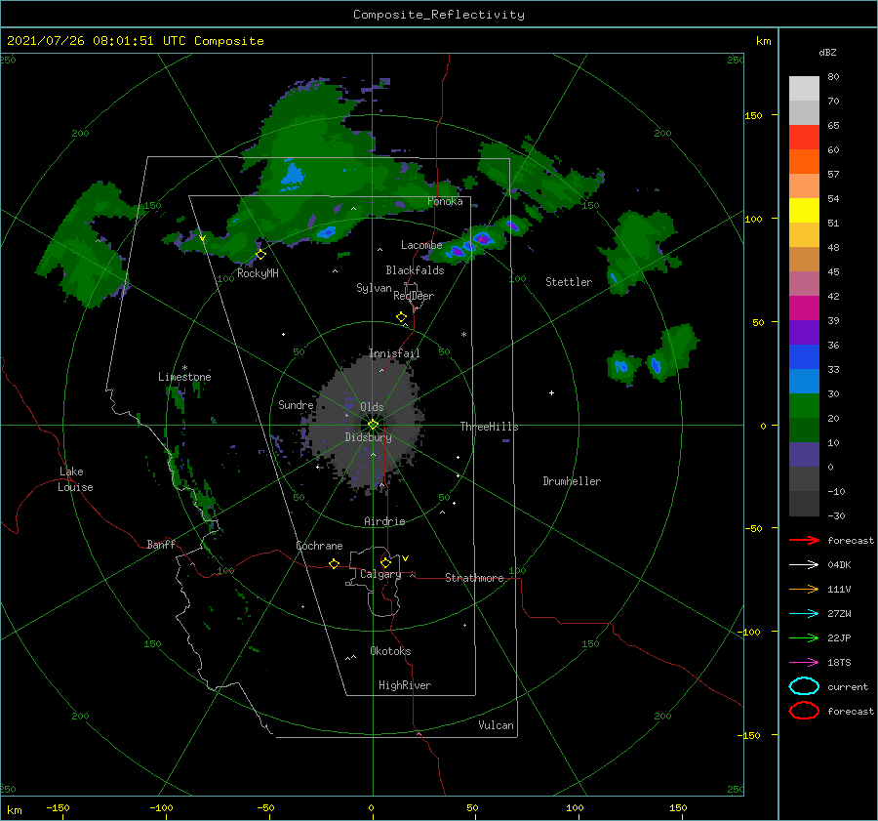The width and height of the screenshot is (878, 821).
Task: Select the red forecast ellipse icon
Action: (804, 711)
